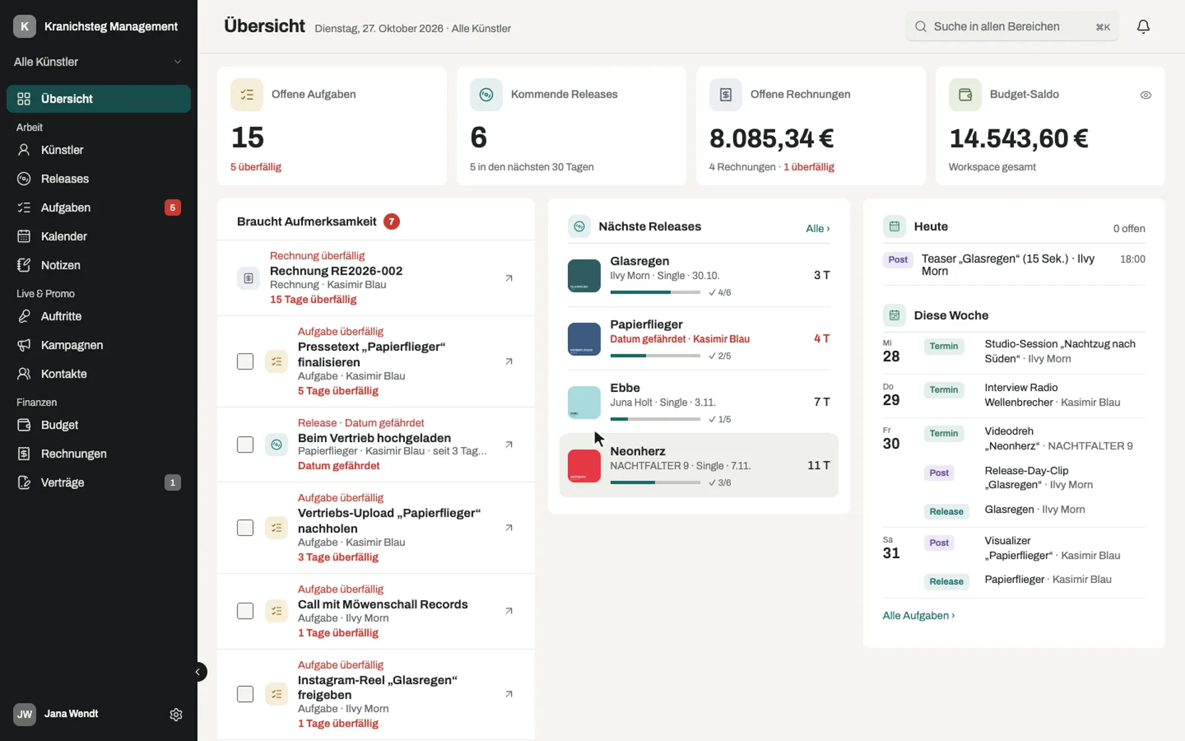Viewport: 1185px width, 741px height.
Task: Open arrow icon for Call mit Möwenschall Records
Action: click(x=509, y=611)
